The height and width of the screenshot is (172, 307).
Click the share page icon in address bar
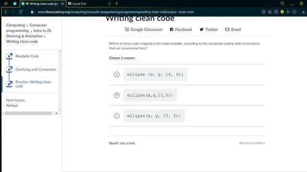click(x=270, y=12)
